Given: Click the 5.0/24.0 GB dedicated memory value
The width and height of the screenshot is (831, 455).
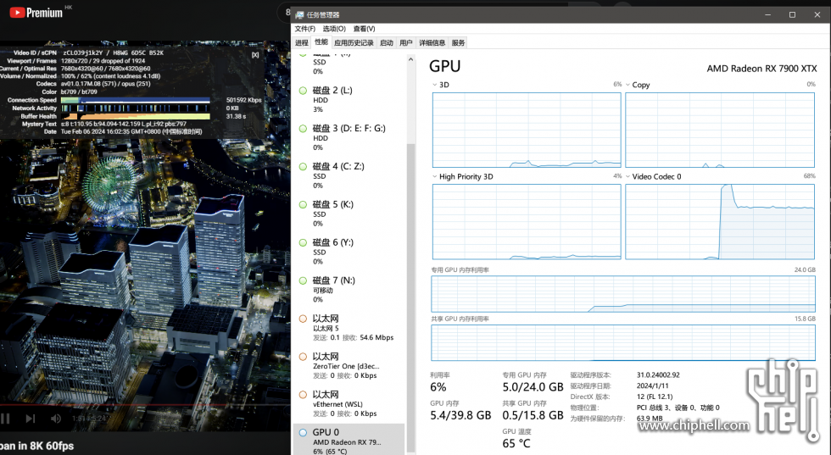Looking at the screenshot, I should point(533,387).
